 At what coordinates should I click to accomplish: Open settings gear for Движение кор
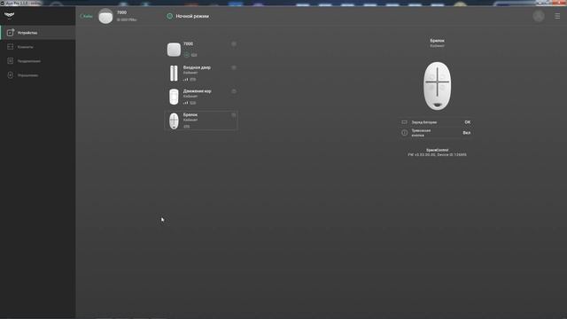pyautogui.click(x=234, y=91)
